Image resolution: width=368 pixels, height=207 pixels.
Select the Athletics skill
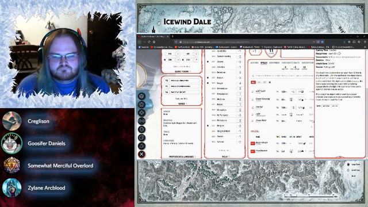tap(221, 67)
